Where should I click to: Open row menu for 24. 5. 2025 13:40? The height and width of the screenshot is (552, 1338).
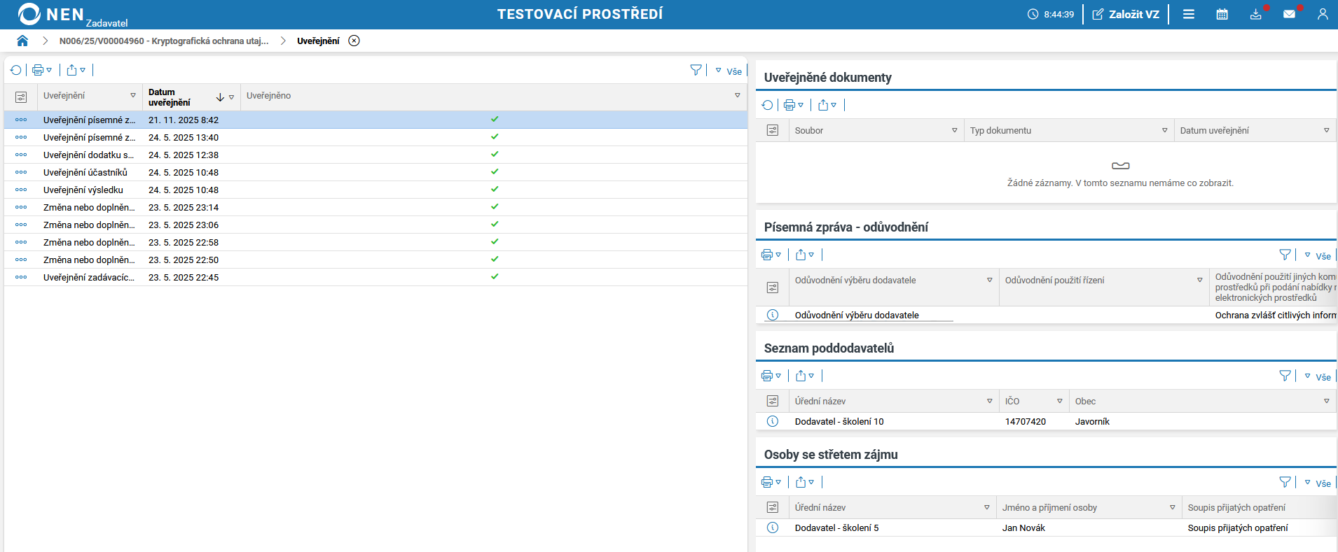21,137
